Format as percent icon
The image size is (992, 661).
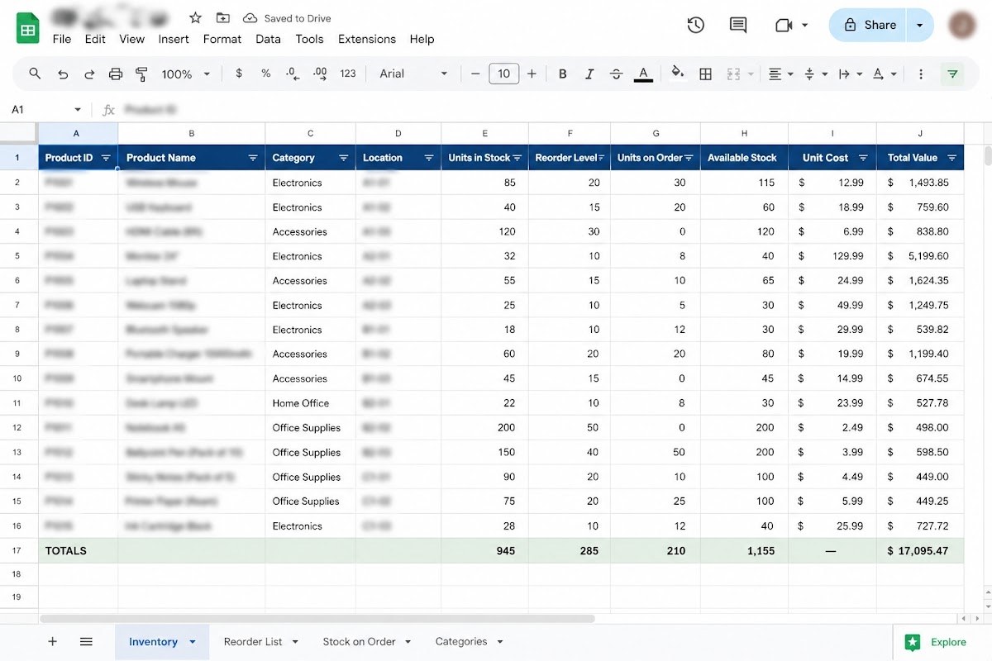[265, 74]
